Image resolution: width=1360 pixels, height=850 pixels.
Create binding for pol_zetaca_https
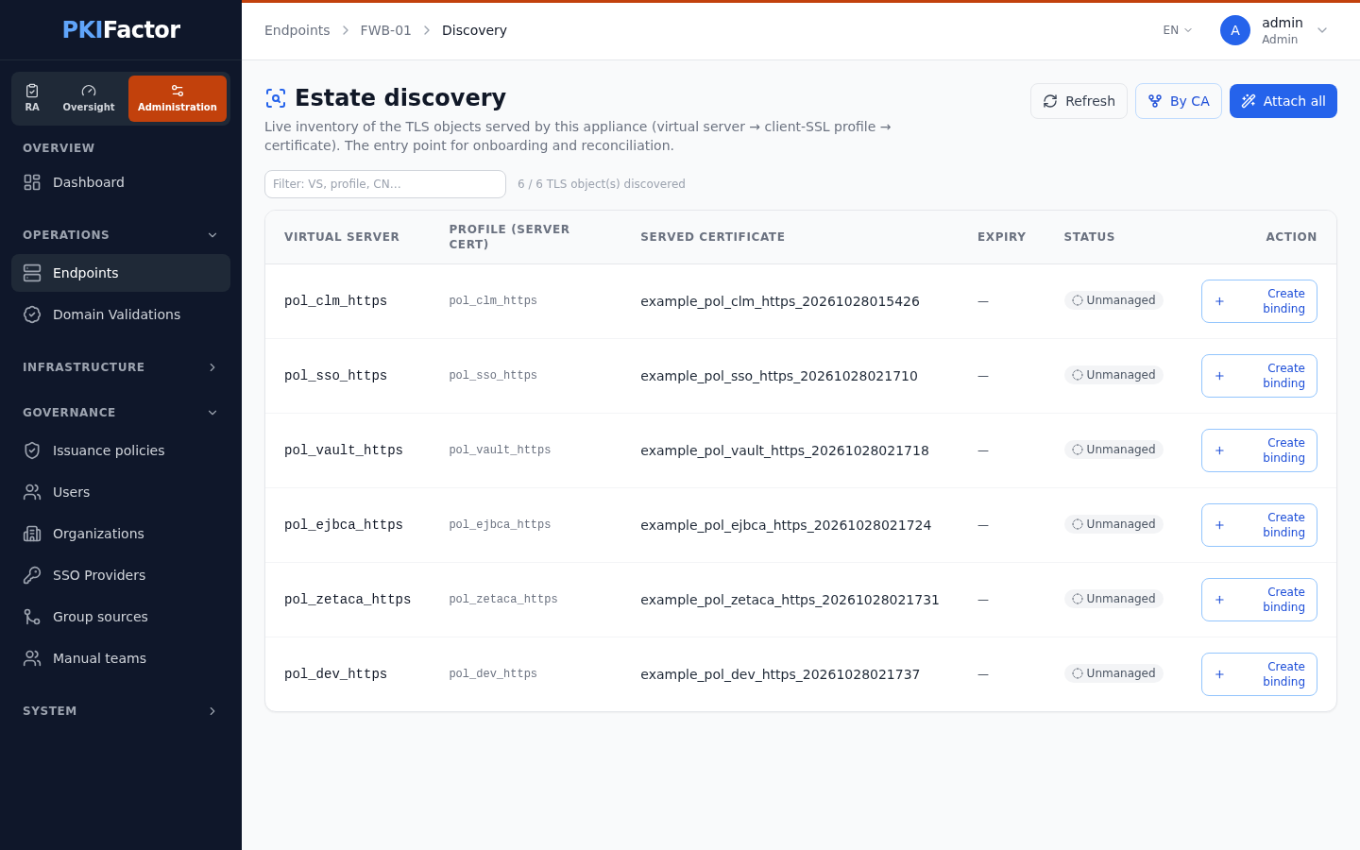pos(1259,600)
